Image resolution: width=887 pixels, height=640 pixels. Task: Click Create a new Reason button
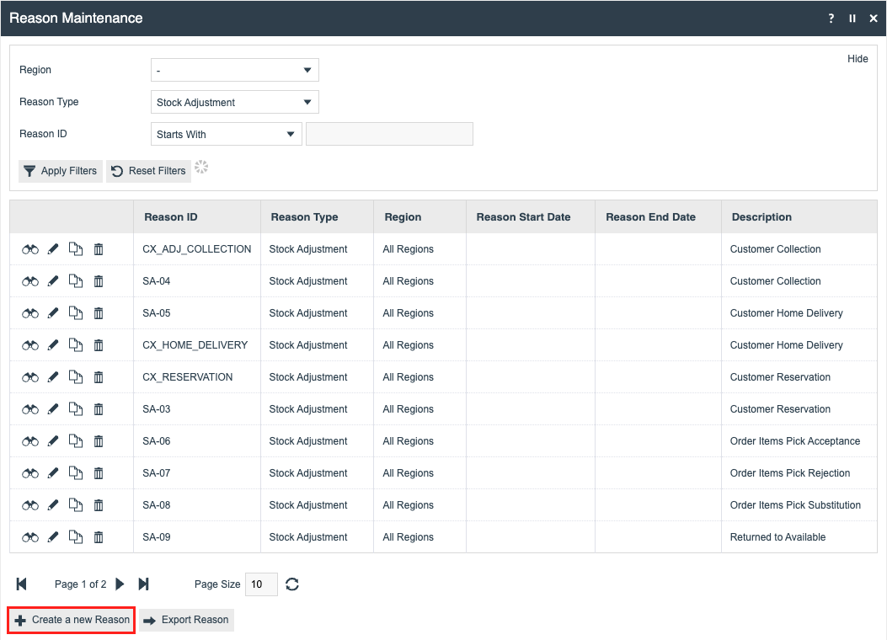coord(72,620)
